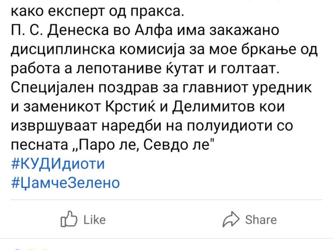Click the words 'дисциплинска комисија' in the post
The height and width of the screenshot is (250, 333).
(98, 50)
